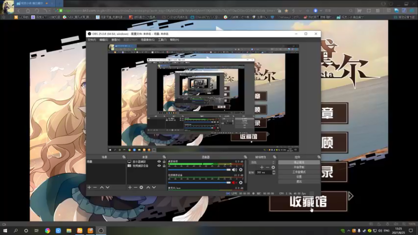Open the Desktop Audio settings gear in the mixer
Viewport: 418px width, 235px height.
241,170
